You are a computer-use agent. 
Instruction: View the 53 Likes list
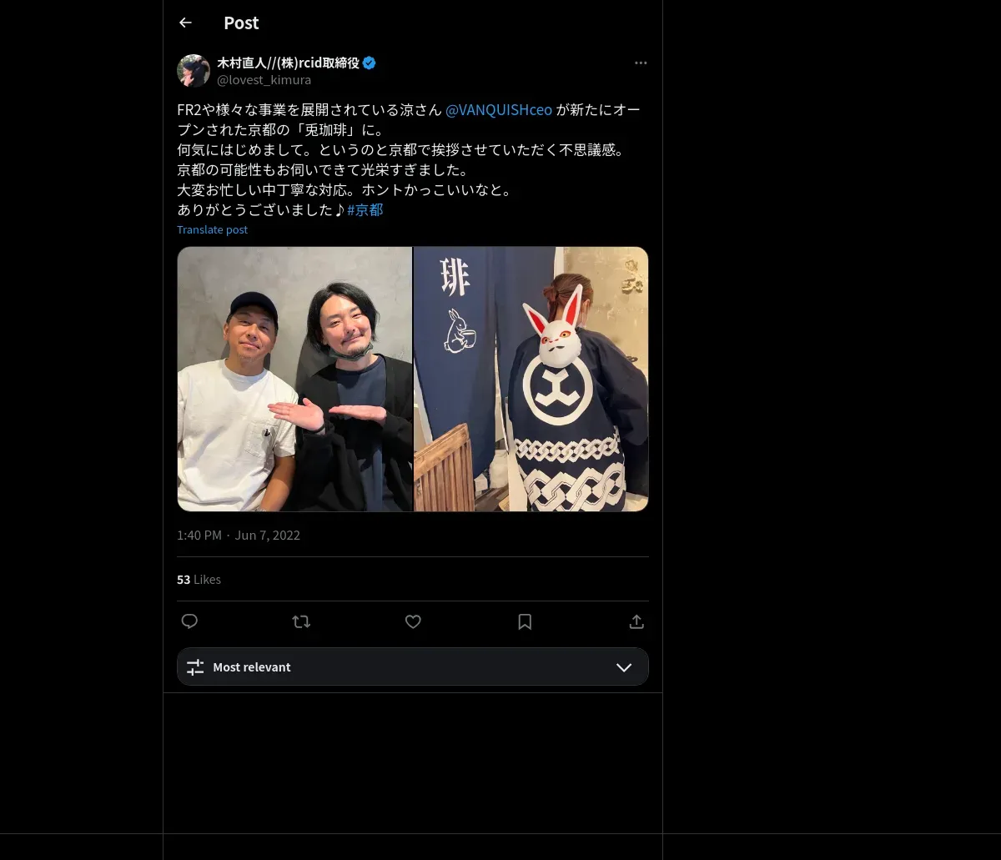coord(199,579)
